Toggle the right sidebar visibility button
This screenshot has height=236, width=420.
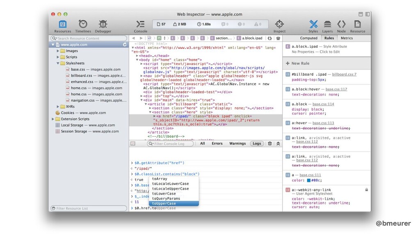click(x=367, y=14)
